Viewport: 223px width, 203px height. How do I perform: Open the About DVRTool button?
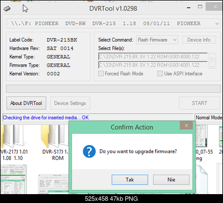point(26,103)
